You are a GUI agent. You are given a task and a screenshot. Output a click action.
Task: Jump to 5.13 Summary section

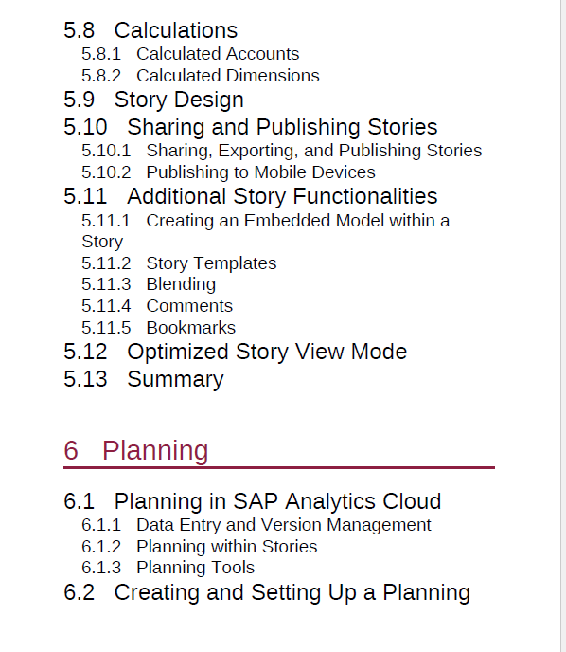(x=144, y=379)
